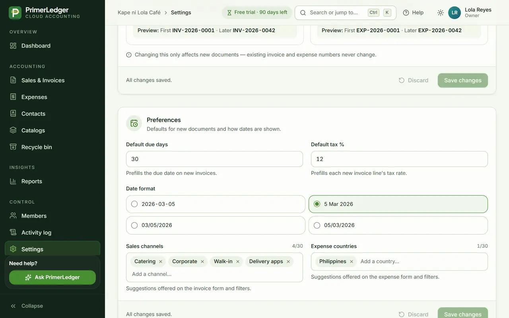Open the Expenses section
The height and width of the screenshot is (318, 509).
tap(52, 97)
